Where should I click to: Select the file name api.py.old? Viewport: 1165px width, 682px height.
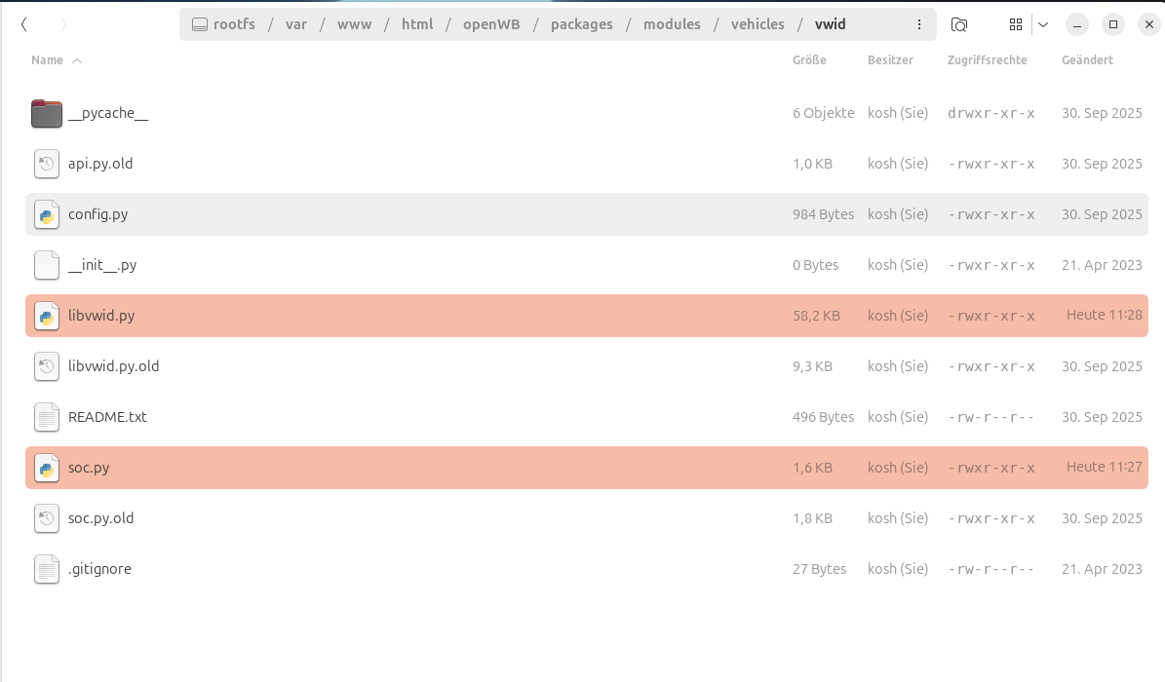point(100,164)
